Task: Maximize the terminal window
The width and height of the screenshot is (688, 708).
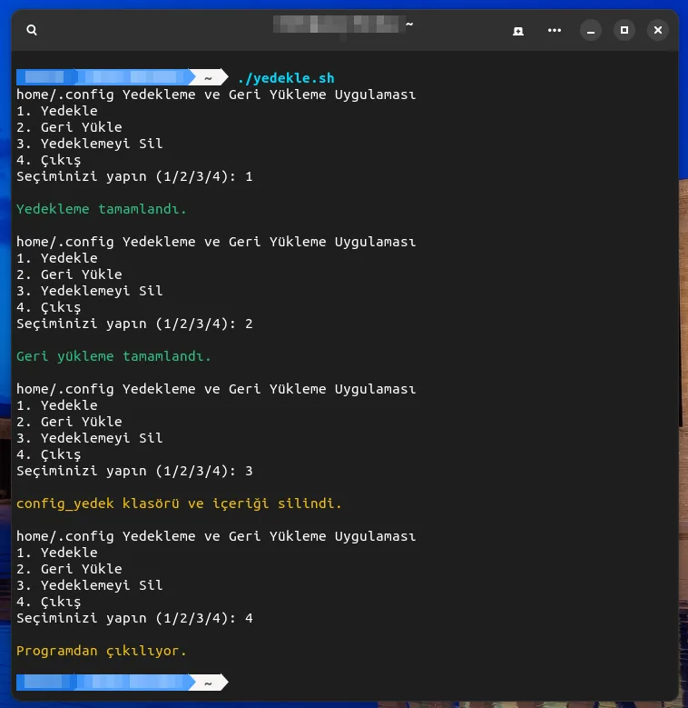Action: [624, 30]
